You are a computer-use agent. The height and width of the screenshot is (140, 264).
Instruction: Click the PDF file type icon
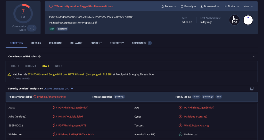coord(234,20)
